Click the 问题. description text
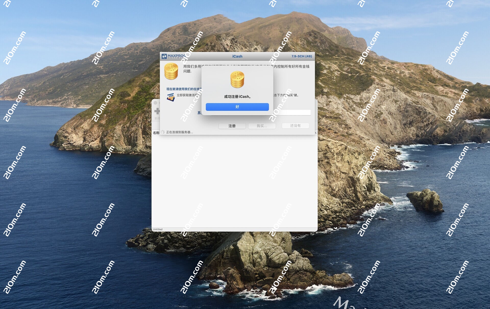This screenshot has height=309, width=490. (x=187, y=71)
